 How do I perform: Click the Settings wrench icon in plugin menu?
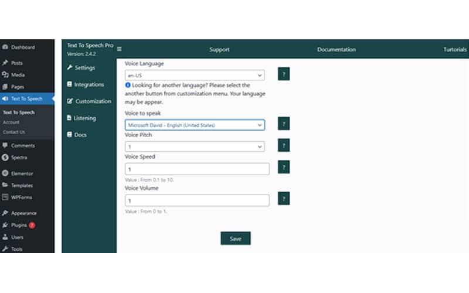coord(70,67)
